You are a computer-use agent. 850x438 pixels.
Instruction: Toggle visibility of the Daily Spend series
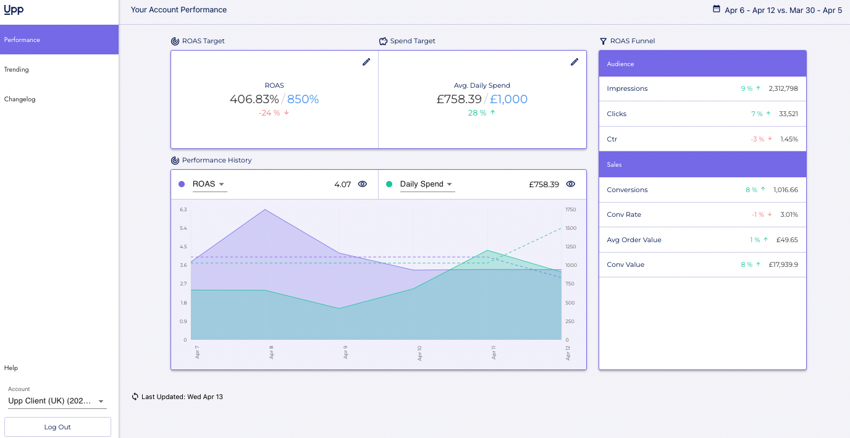pos(570,183)
